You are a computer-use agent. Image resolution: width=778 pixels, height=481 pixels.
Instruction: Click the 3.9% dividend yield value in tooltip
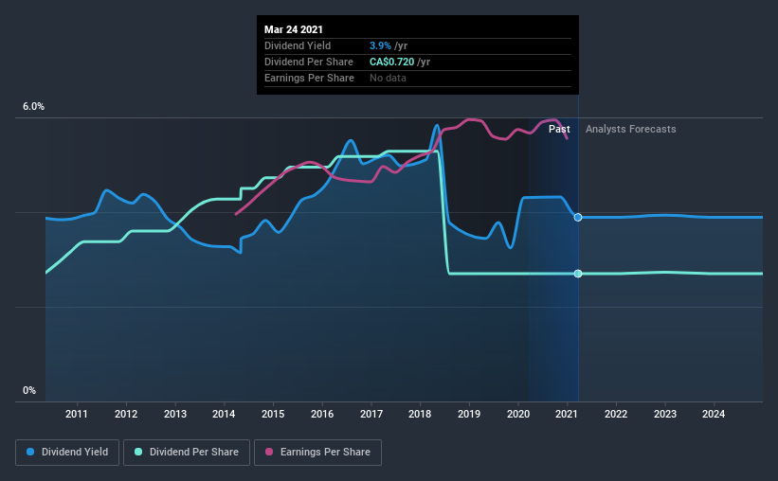point(380,45)
